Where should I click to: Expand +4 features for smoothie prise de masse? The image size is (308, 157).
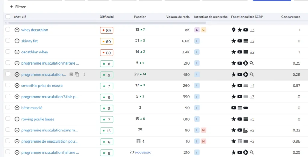click(252, 86)
